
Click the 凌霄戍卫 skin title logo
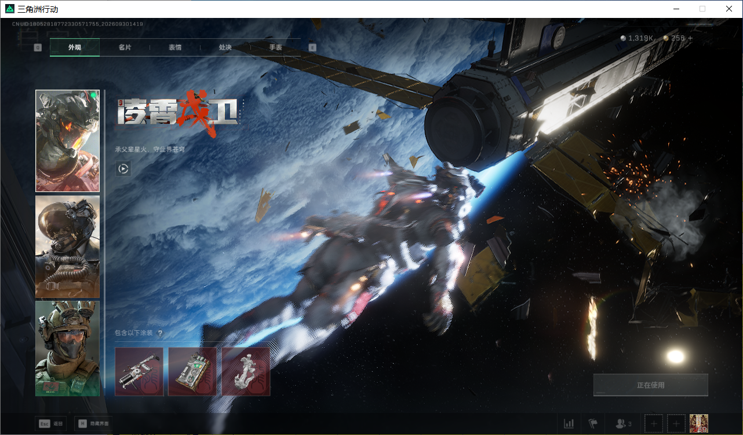(179, 115)
